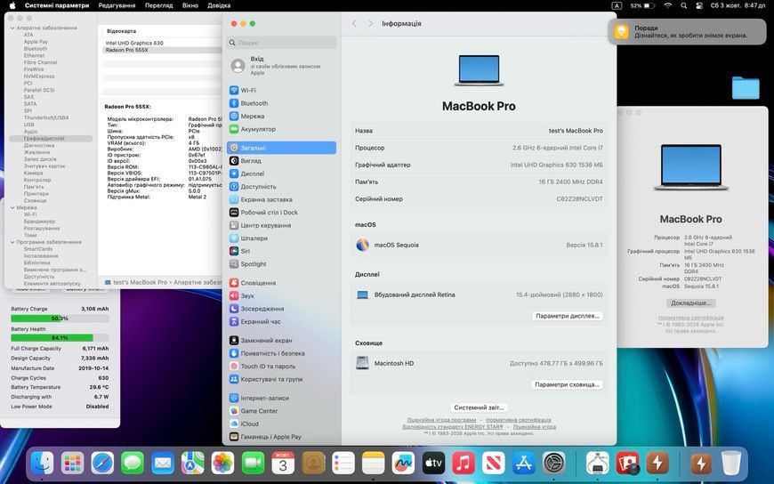Open Центр керування settings
The image size is (774, 484).
tap(281, 225)
